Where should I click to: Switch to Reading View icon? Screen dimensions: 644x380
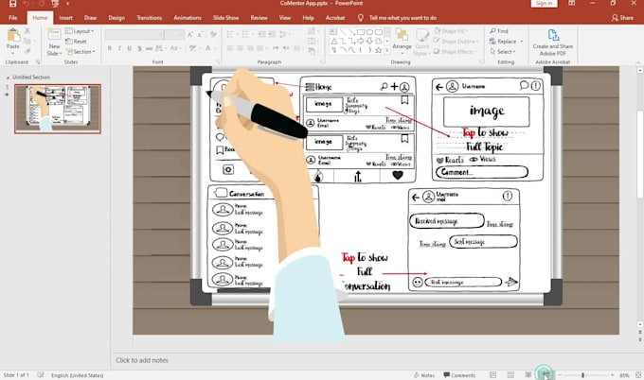528,375
